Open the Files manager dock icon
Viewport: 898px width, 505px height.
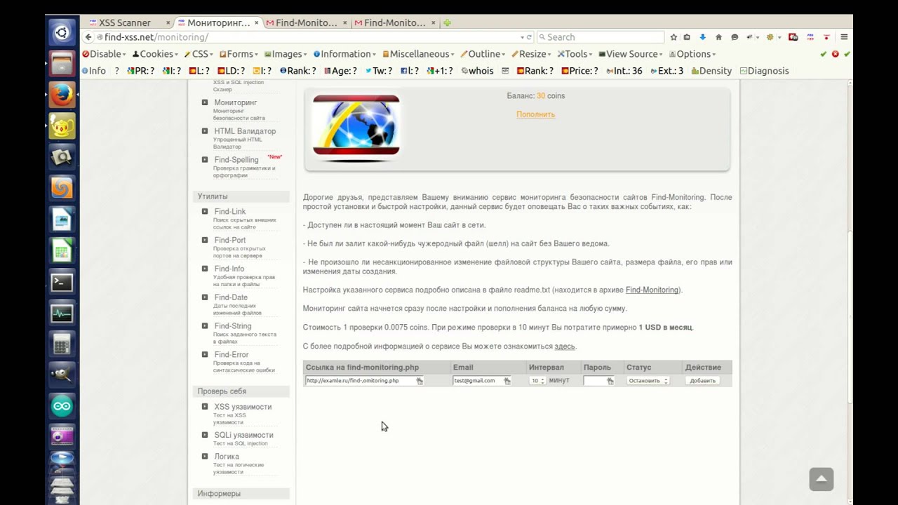coord(62,64)
